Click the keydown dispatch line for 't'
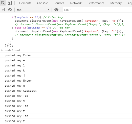 pos(69,31)
